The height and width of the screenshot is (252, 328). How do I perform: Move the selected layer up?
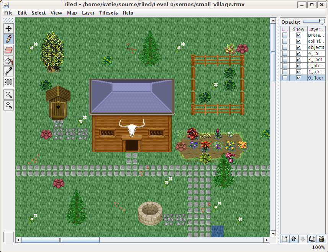294,239
